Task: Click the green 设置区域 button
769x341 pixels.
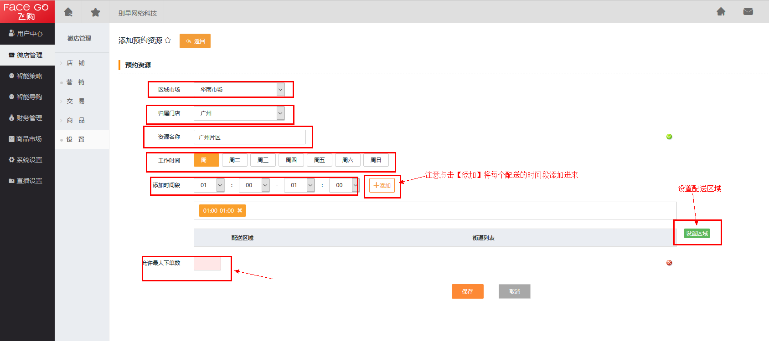Action: [x=697, y=234]
